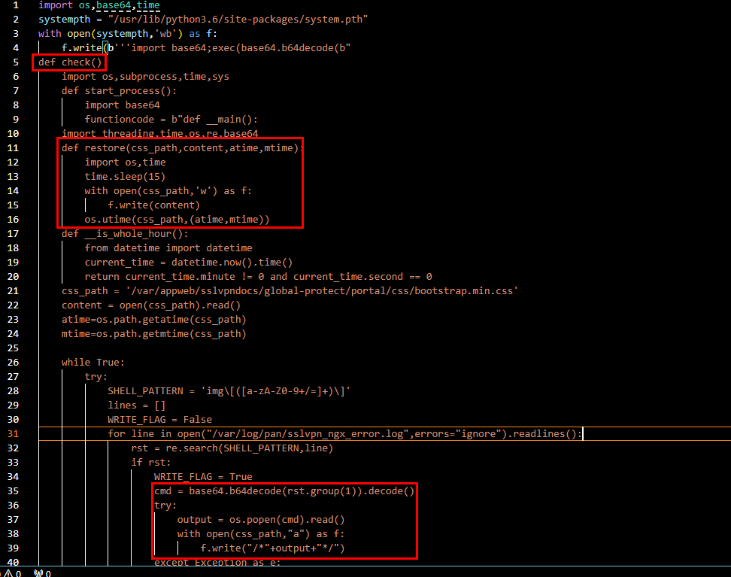Image resolution: width=731 pixels, height=577 pixels.
Task: Click 'with open(css_path,"a") as f:' line
Action: click(261, 533)
